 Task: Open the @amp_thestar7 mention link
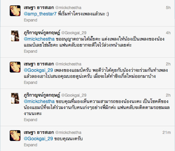click(x=40, y=14)
